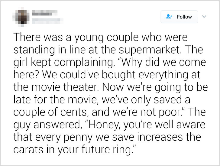220x166 pixels.
Task: Click the blue add-person icon beside Follow
Action: pos(169,17)
